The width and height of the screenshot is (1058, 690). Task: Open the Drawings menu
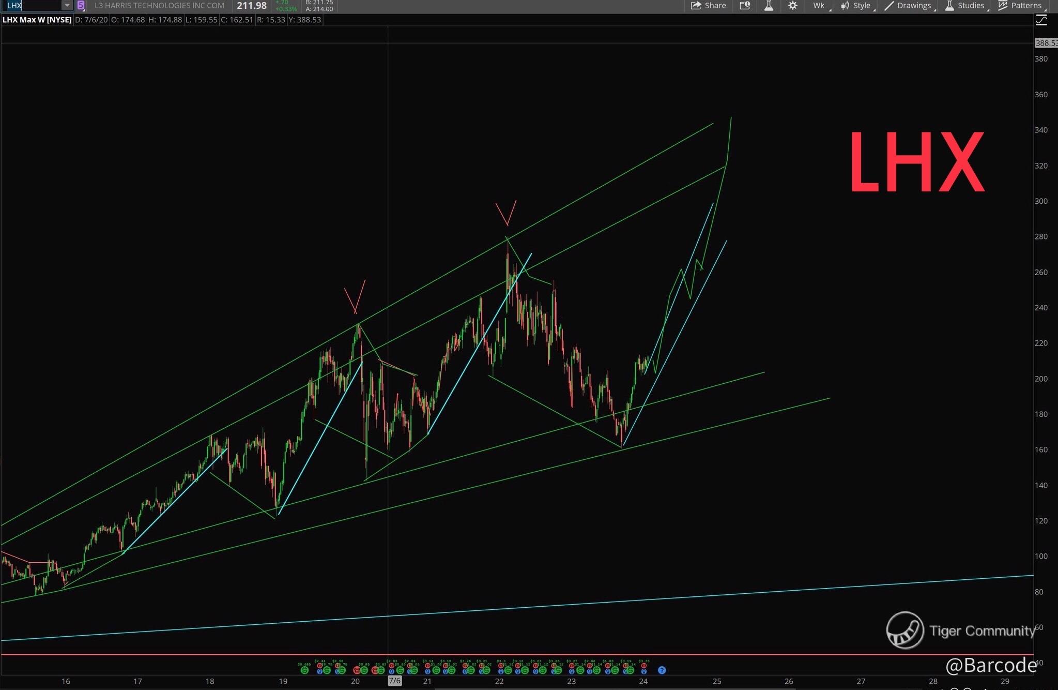[x=909, y=6]
